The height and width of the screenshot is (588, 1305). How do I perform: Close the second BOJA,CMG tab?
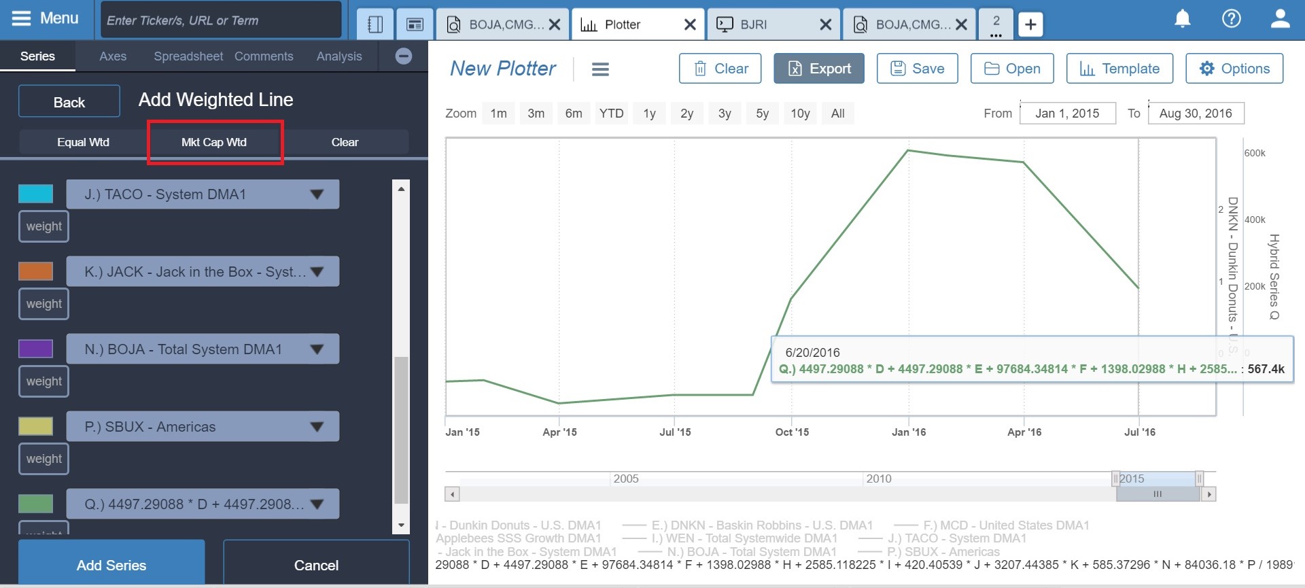tap(961, 25)
